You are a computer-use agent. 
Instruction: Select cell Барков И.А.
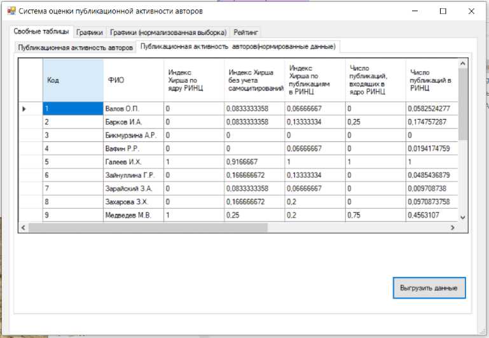[x=134, y=122]
